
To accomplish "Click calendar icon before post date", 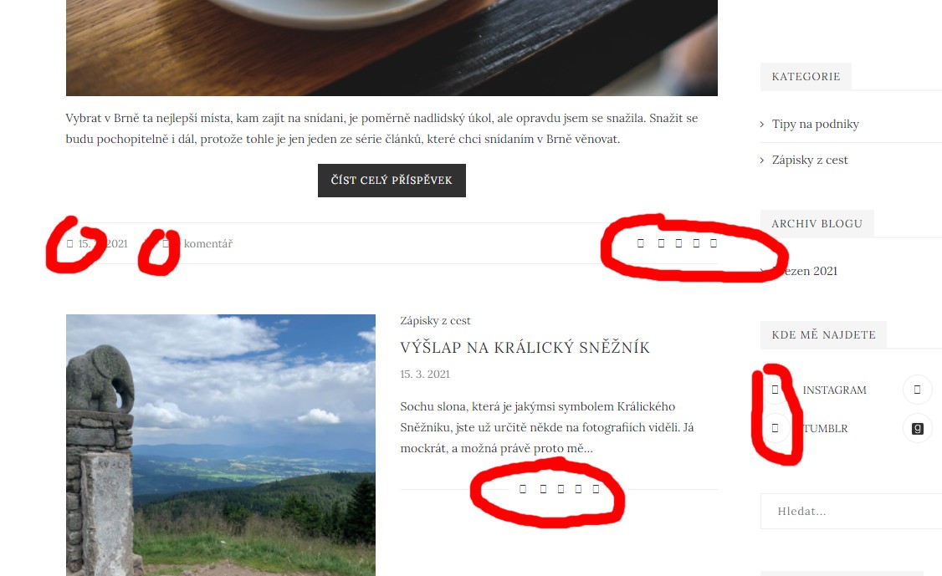I will coord(69,244).
